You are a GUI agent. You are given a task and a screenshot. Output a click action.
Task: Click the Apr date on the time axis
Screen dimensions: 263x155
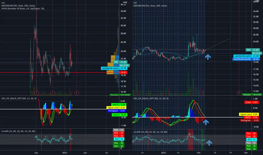85,153
